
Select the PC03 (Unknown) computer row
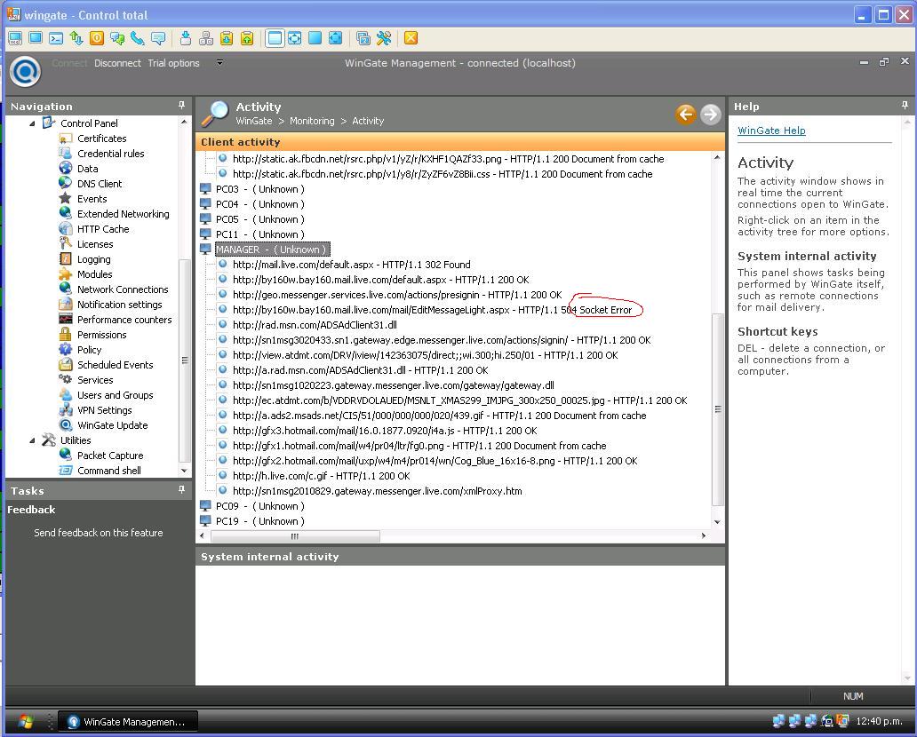[259, 189]
